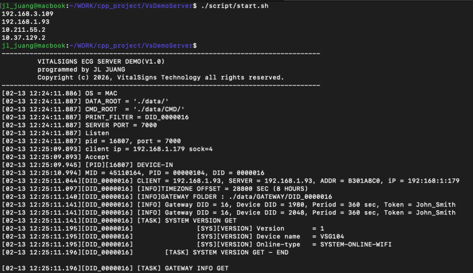
Task: Click the SYSTEM-ONLINE-WIFI value
Action: click(x=356, y=244)
